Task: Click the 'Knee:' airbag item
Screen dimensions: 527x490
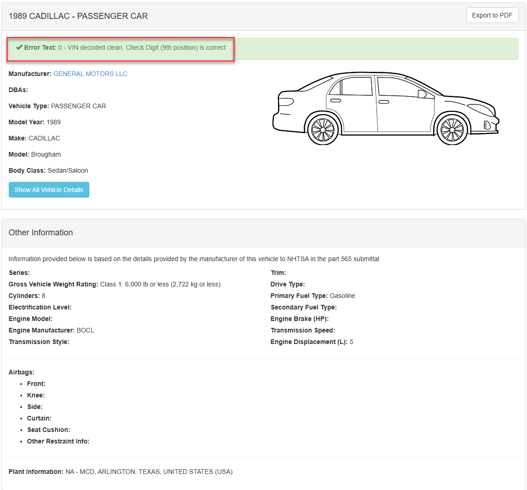Action: coord(36,396)
